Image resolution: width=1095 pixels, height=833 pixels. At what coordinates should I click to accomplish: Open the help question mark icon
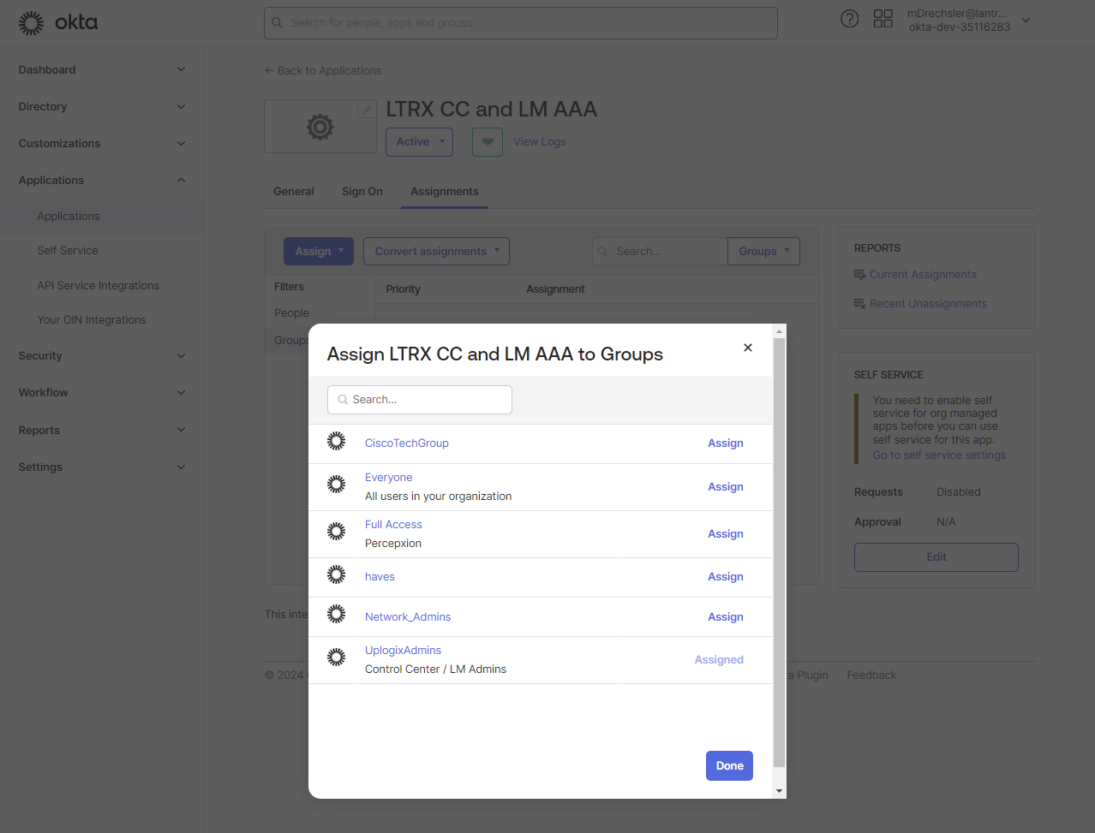pos(849,19)
